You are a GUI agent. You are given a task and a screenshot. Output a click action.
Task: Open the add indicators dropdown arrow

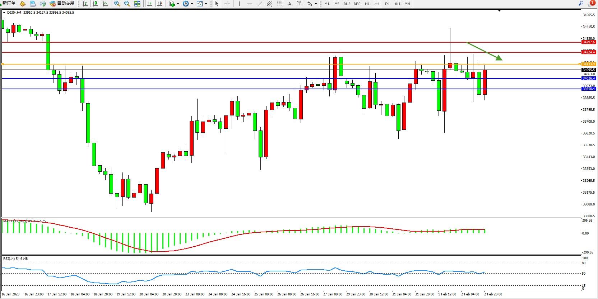click(178, 4)
